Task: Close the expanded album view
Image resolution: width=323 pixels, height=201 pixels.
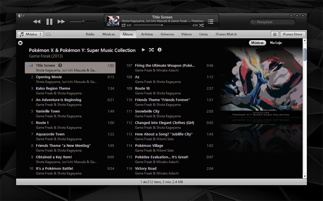Action: pos(20,43)
